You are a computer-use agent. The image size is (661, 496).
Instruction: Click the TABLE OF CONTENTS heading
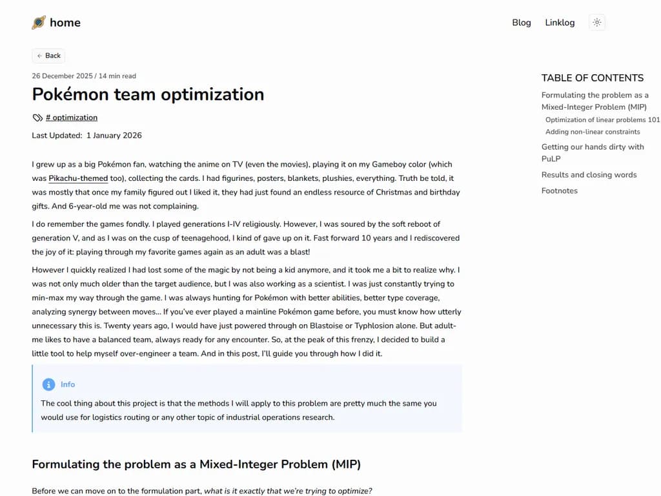tap(592, 78)
